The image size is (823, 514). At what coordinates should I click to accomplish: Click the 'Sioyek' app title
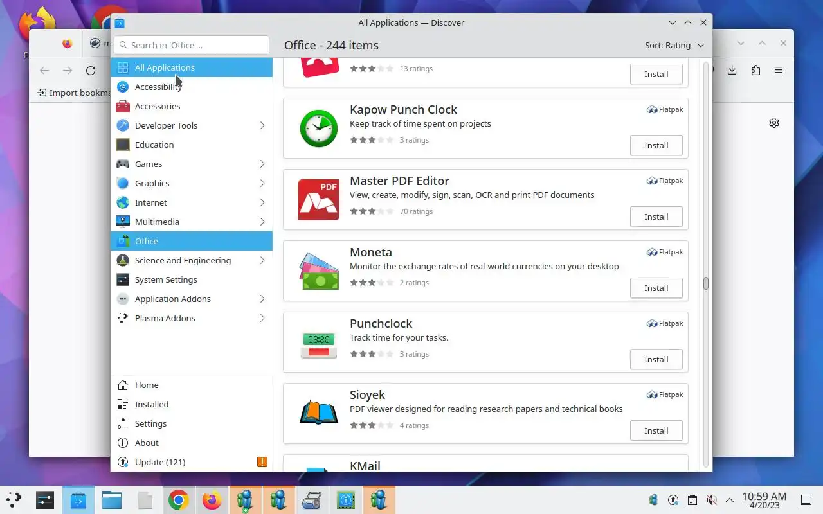pos(367,394)
